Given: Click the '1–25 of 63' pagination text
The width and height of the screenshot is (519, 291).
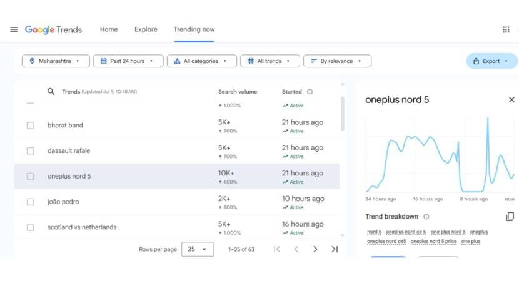Looking at the screenshot, I should pos(241,249).
